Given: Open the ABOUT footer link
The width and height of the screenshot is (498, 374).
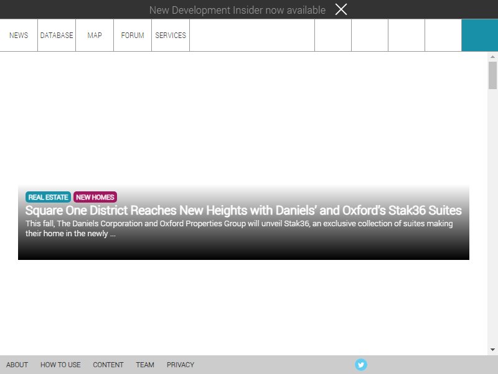Looking at the screenshot, I should [17, 365].
